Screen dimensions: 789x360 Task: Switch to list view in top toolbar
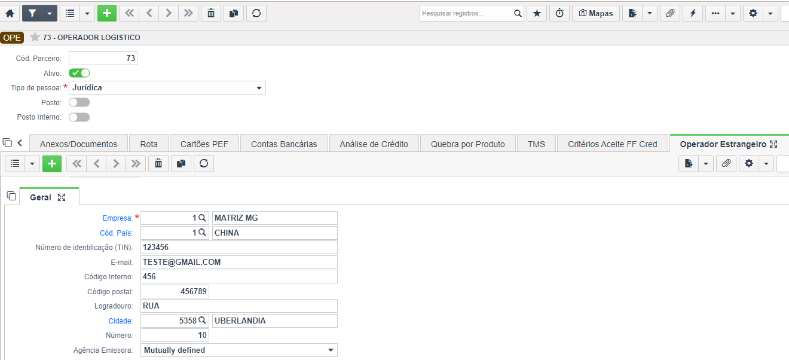[x=70, y=13]
